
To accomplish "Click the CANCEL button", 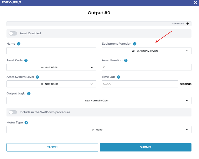I will click(x=52, y=147).
